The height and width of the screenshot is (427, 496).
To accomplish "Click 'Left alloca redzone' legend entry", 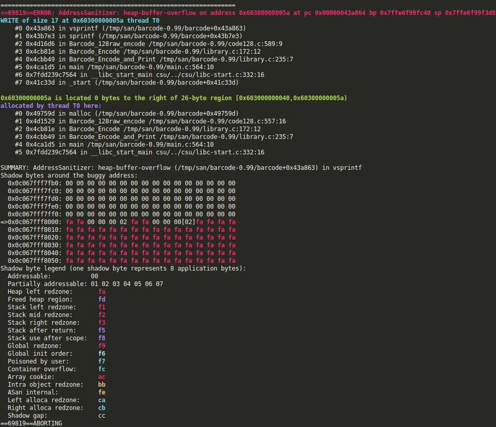I will click(x=56, y=401).
